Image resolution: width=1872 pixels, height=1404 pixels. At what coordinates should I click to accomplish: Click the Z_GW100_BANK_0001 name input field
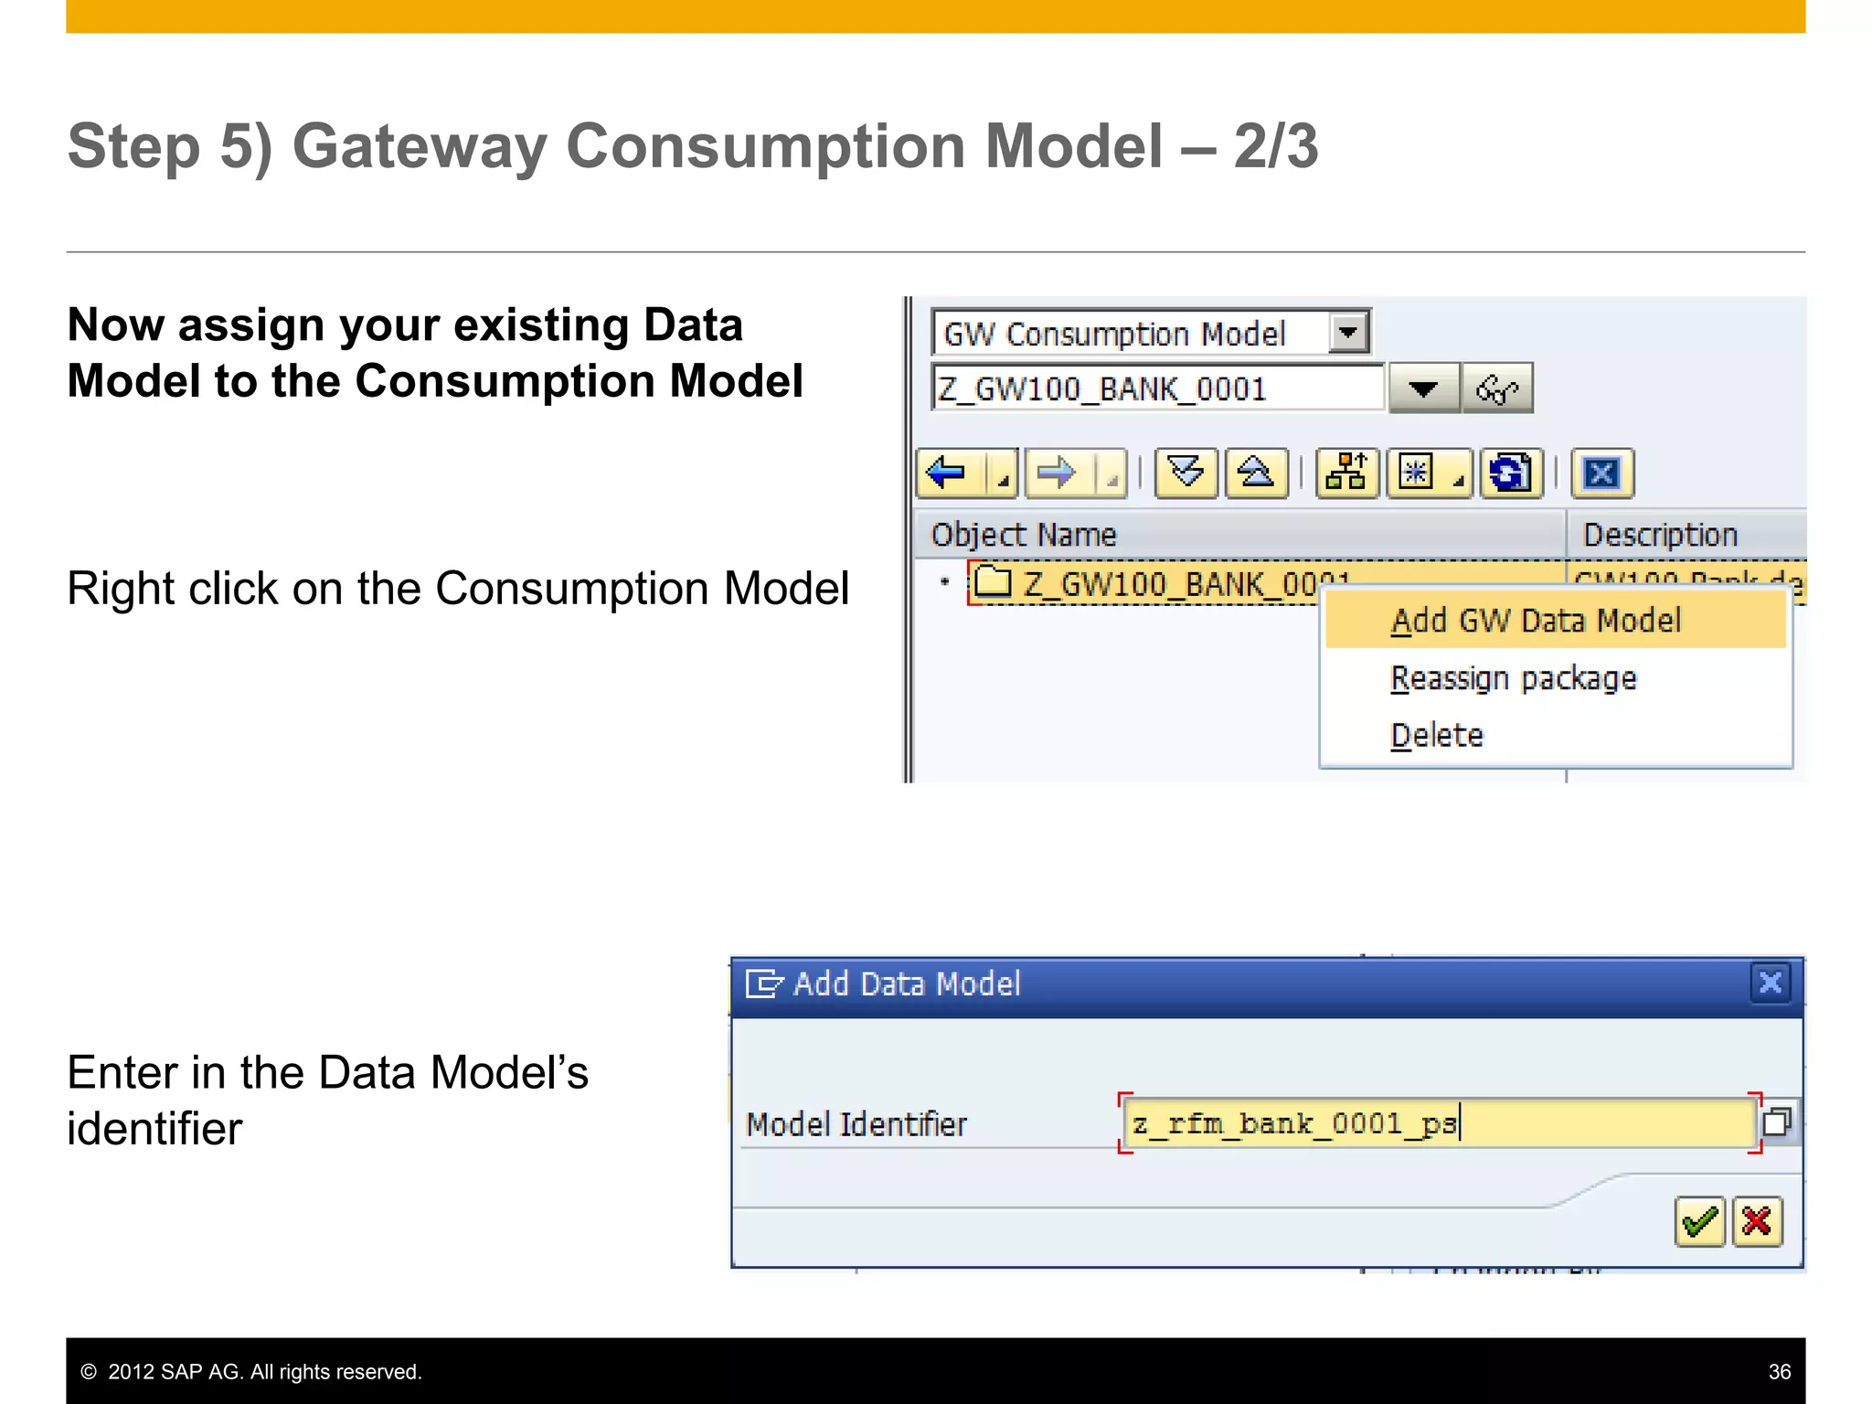click(1158, 388)
